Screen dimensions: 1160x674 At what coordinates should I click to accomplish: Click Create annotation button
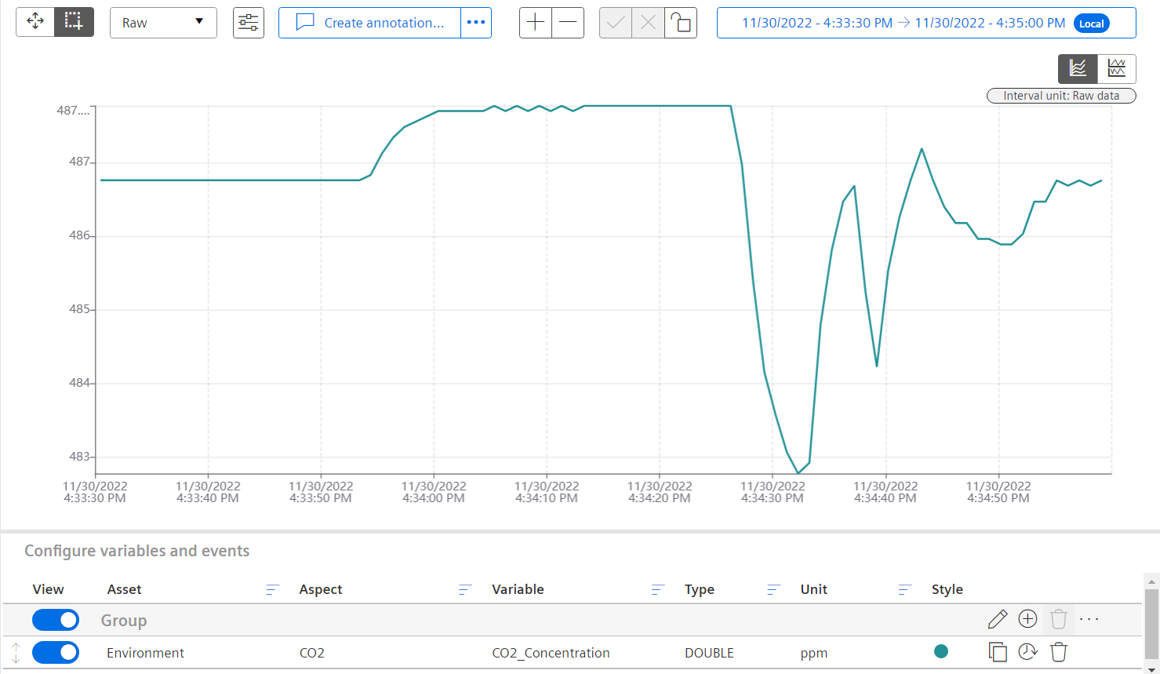coord(369,23)
